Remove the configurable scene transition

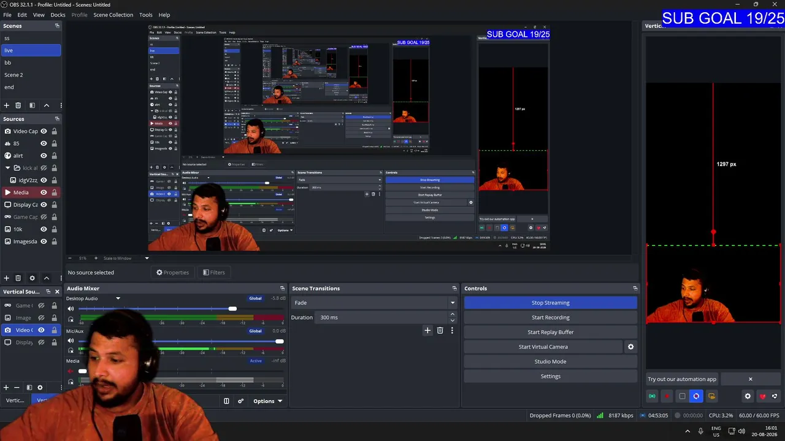coord(440,330)
